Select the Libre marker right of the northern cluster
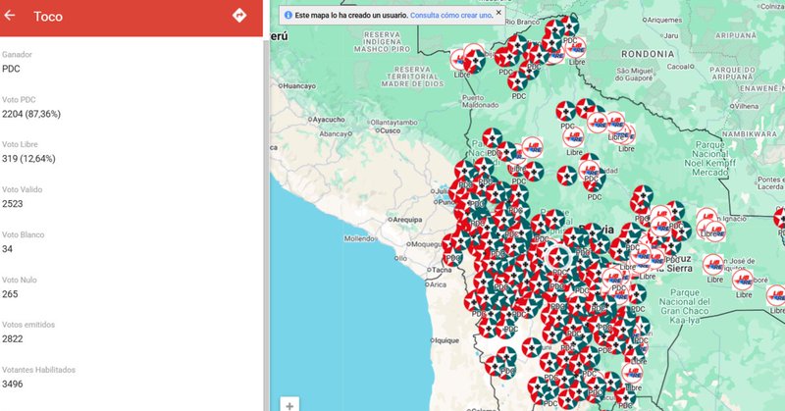785x411 pixels. (576, 49)
